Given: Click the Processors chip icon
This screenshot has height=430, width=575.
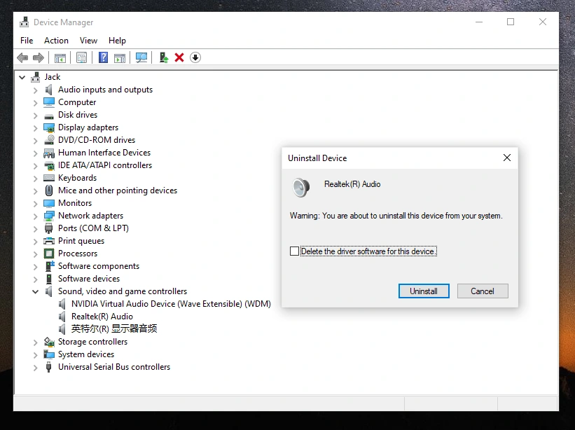Looking at the screenshot, I should [49, 254].
